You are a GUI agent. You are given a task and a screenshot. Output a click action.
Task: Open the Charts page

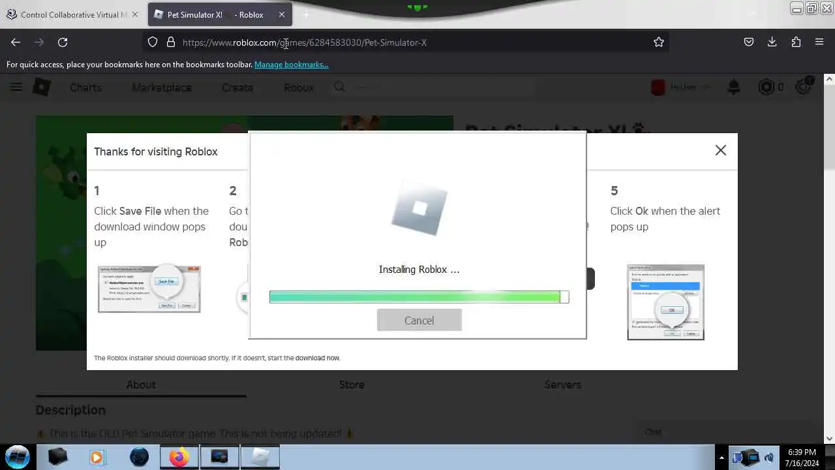click(x=85, y=87)
